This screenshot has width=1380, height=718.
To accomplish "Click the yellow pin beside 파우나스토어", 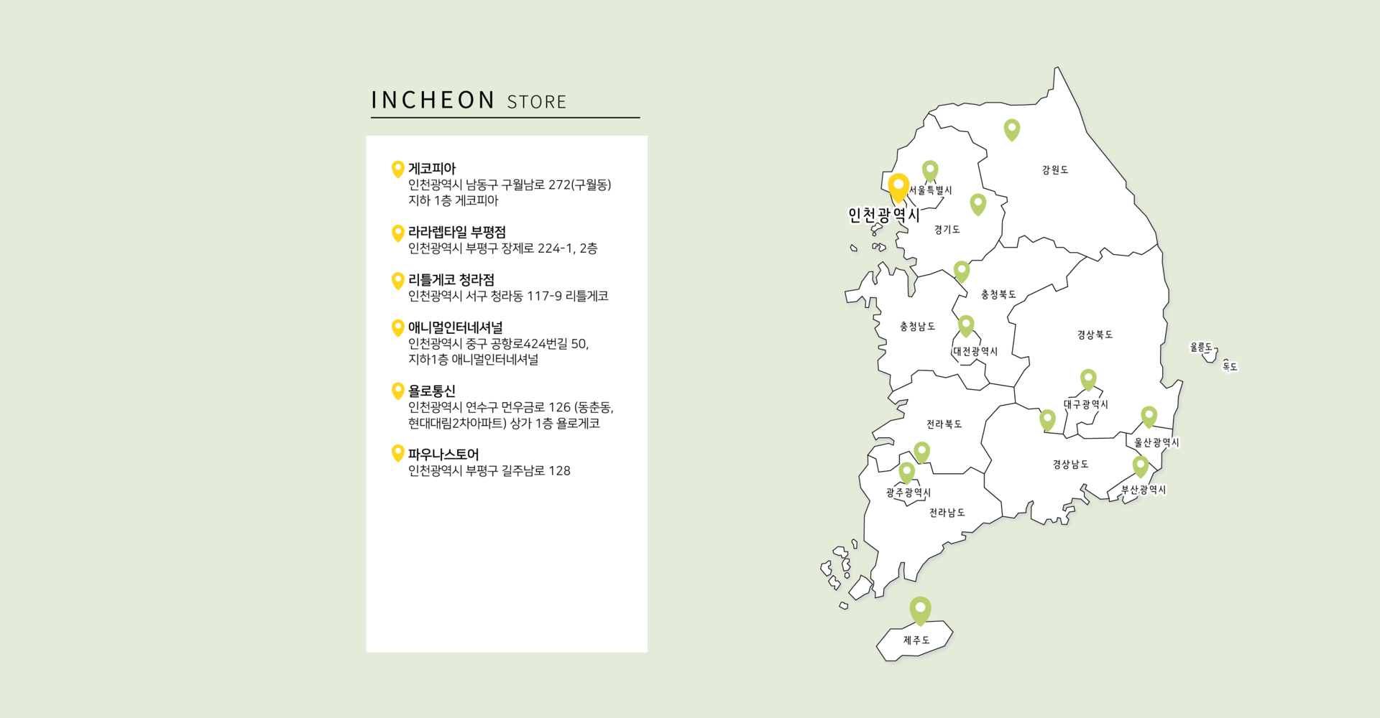I will [397, 453].
